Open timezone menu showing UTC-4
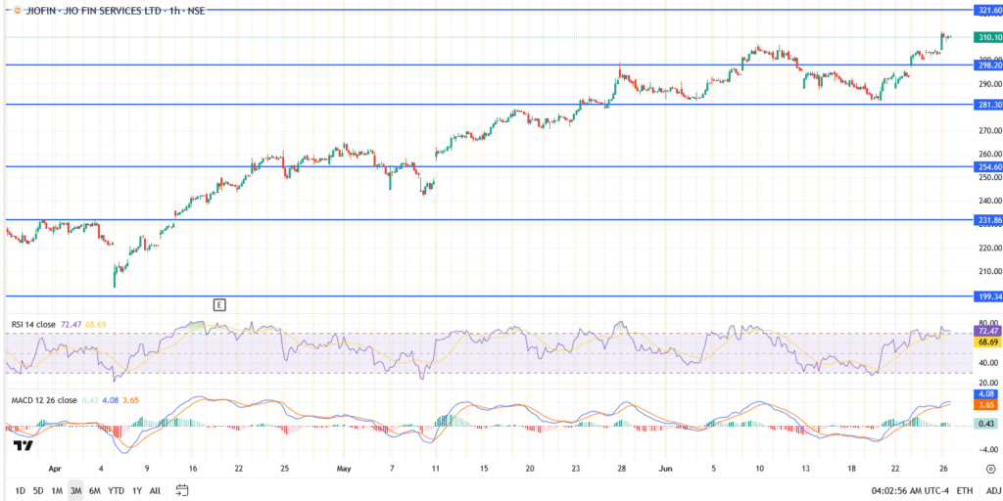 click(x=913, y=490)
